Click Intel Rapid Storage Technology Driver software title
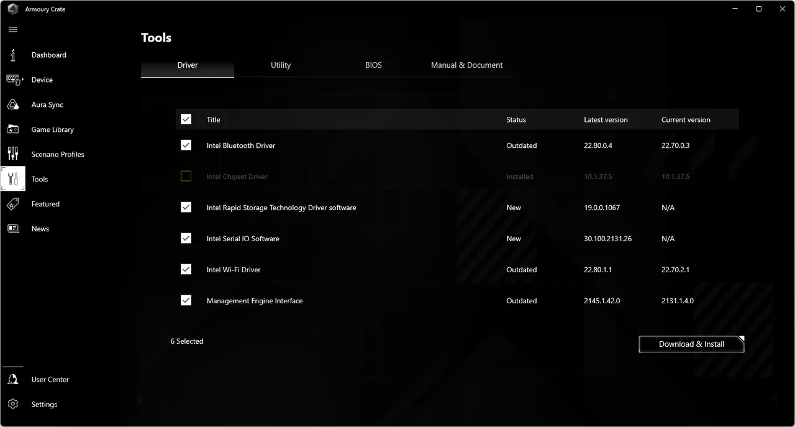This screenshot has width=795, height=427. [281, 208]
